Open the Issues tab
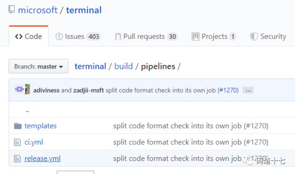The height and width of the screenshot is (174, 295). point(78,37)
